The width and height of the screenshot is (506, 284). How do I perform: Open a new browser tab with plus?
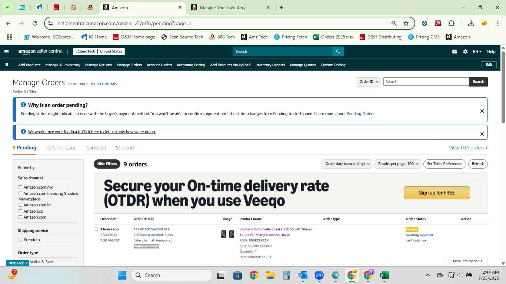point(282,7)
